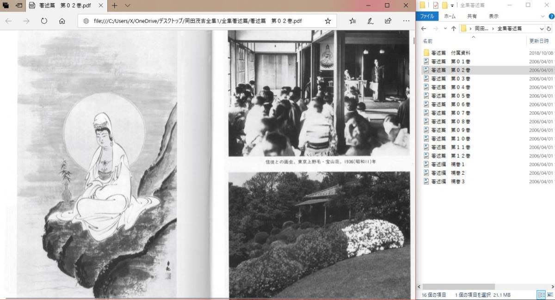Open the 共有 ribbon tab
This screenshot has height=300, width=555.
pos(472,16)
